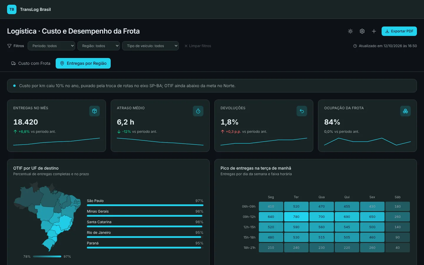Image resolution: width=424 pixels, height=265 pixels.
Task: Toggle the light/dark theme sun icon
Action: click(350, 31)
